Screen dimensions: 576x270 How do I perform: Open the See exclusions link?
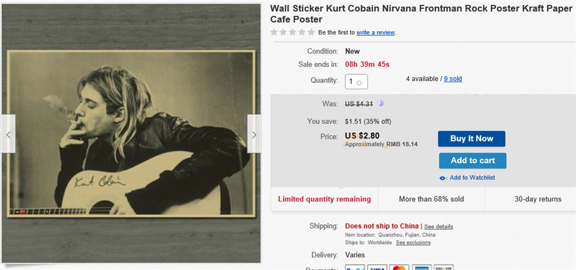pyautogui.click(x=413, y=243)
